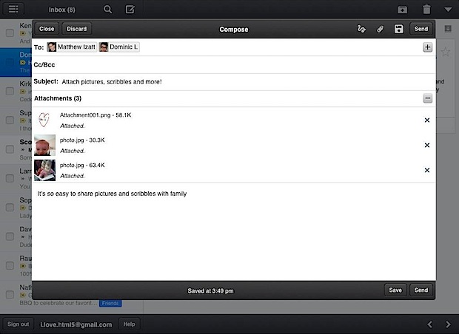Open the scribble drawing tool

[361, 29]
